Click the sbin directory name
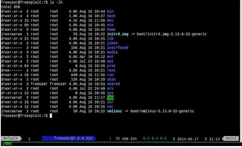 (x=111, y=79)
